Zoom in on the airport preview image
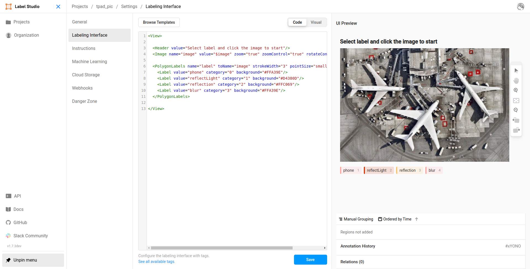Image resolution: width=530 pixels, height=269 pixels. click(x=516, y=90)
